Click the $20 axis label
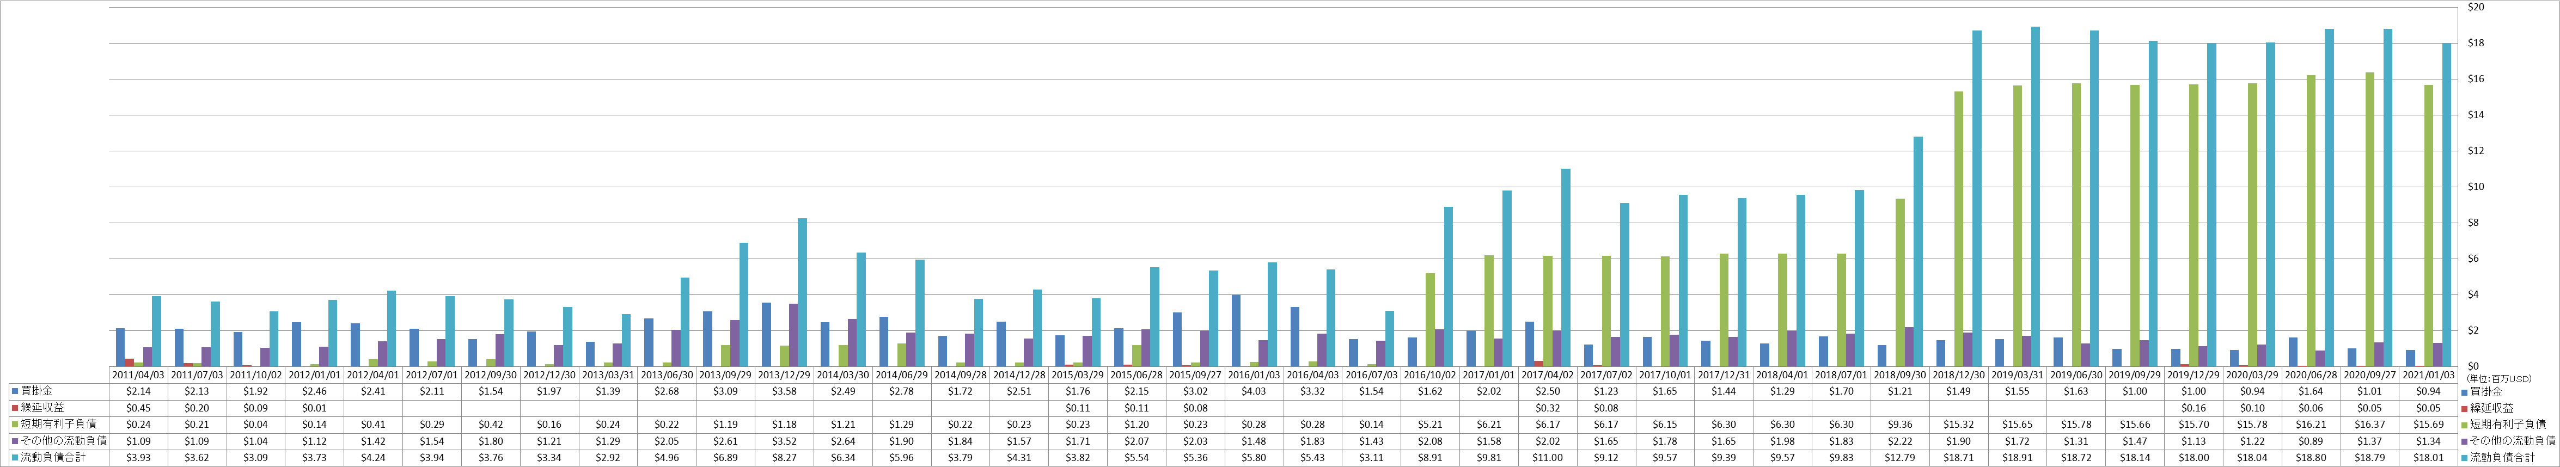 coord(2476,8)
